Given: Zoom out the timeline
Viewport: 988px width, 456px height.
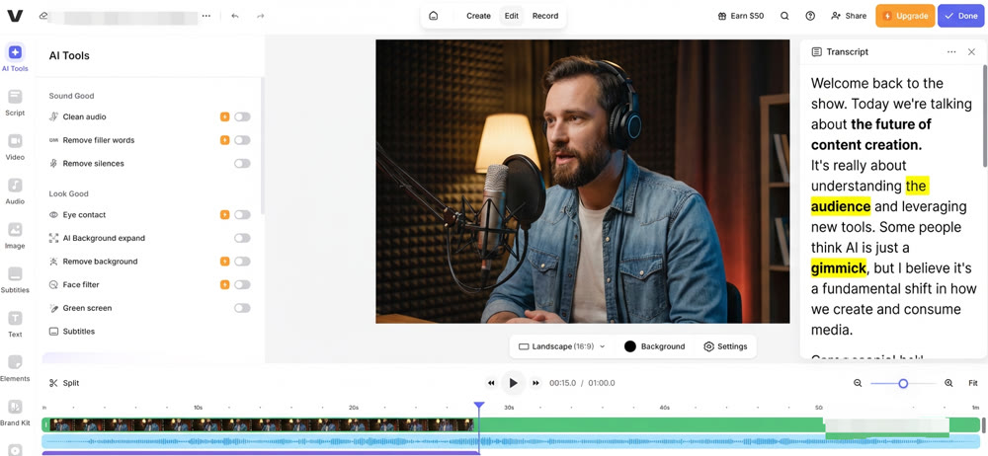Looking at the screenshot, I should (858, 383).
